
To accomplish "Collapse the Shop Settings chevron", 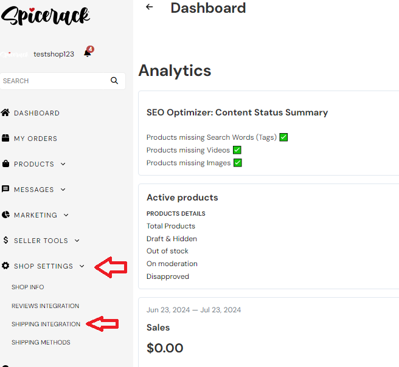I will [x=82, y=266].
